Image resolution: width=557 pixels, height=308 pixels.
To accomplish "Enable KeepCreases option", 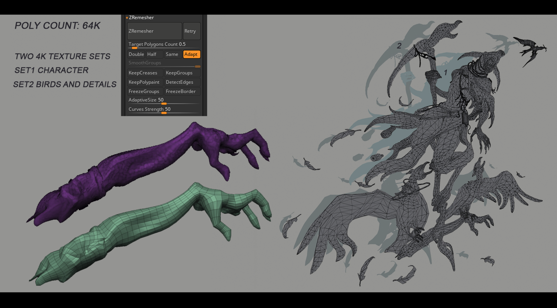I will coord(145,73).
